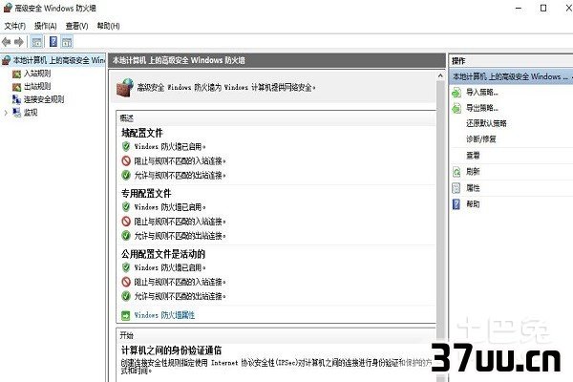Click 诊断/修复 action
Viewport: 573px width, 382px height.
click(481, 139)
